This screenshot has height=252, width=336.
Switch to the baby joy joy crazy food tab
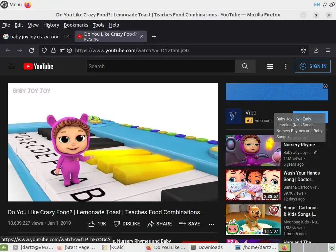coord(36,37)
